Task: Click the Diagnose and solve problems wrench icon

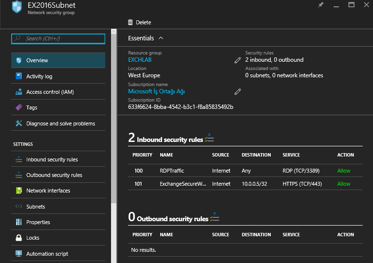Action: [19, 123]
